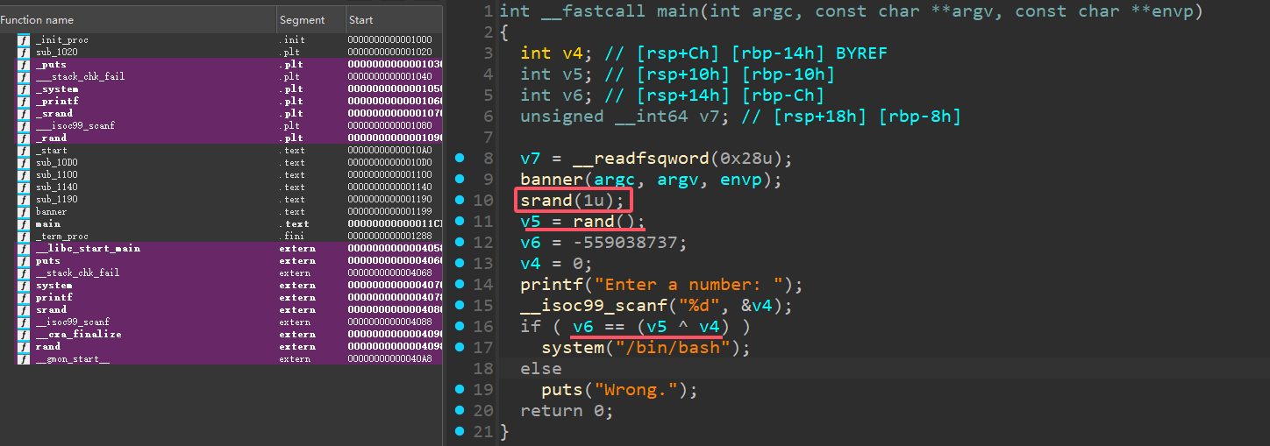
Task: Click the function icon beside __gmon_start__
Action: pos(24,359)
